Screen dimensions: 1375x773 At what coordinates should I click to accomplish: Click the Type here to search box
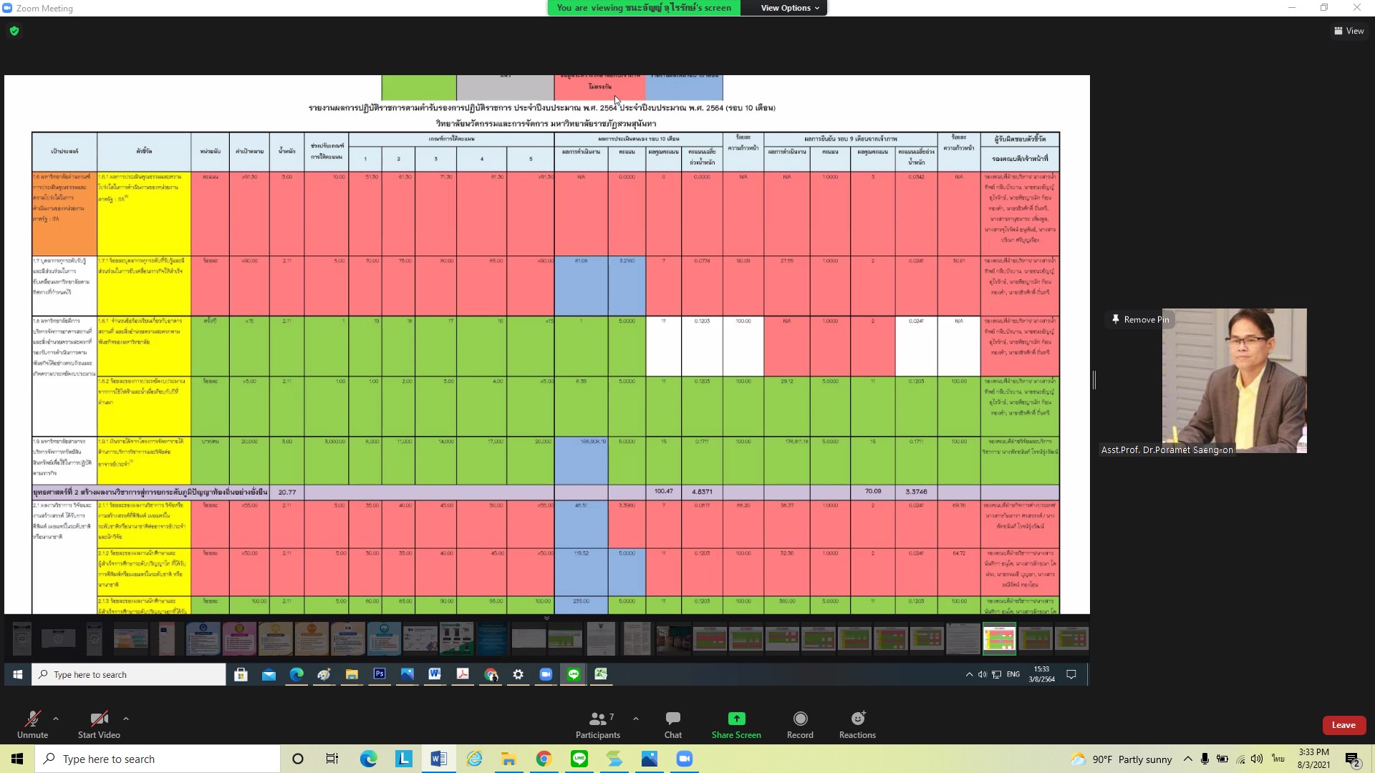158,759
